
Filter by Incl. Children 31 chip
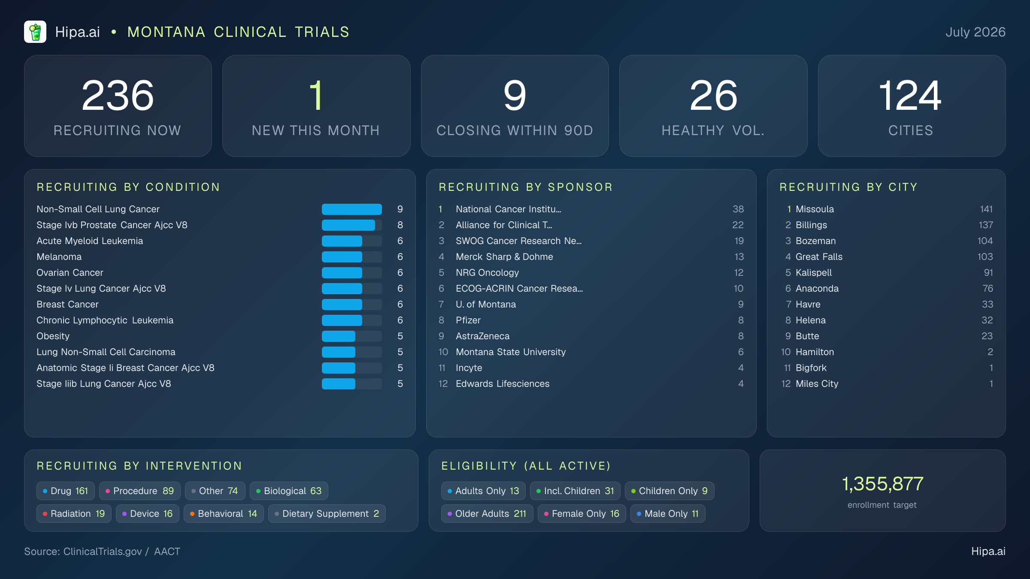[x=575, y=491]
